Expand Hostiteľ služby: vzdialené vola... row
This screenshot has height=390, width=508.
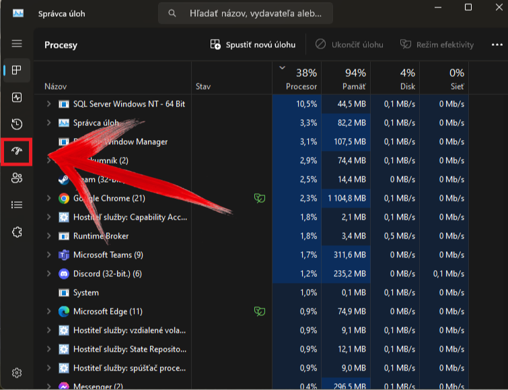tap(49, 330)
